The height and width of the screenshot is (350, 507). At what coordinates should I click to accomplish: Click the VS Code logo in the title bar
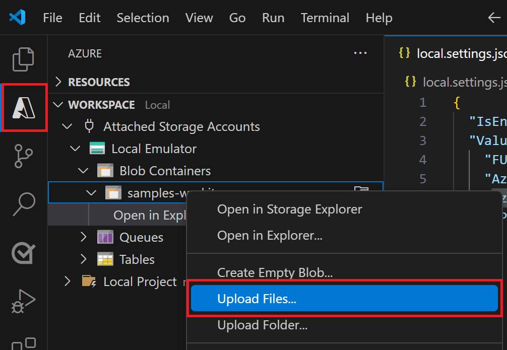coord(16,17)
